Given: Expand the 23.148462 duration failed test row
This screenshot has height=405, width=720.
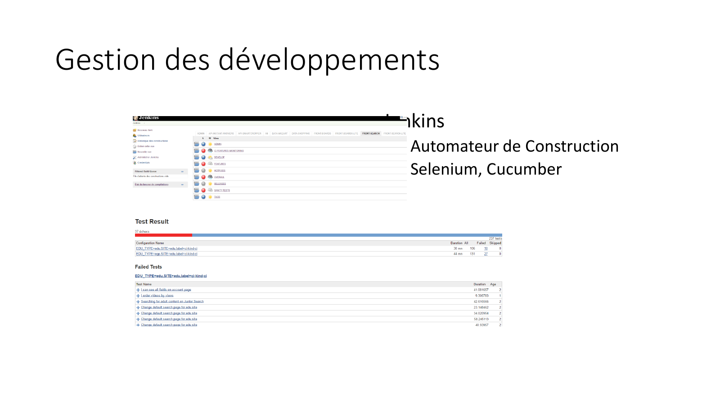Looking at the screenshot, I should click(x=138, y=307).
